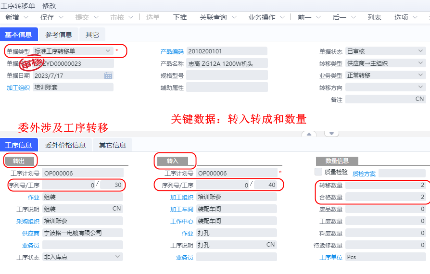This screenshot has width=430, height=274.
Task: Open the 其它信息 tab
Action: [113, 145]
